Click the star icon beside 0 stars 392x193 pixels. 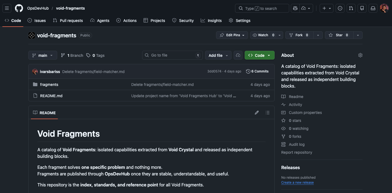[x=283, y=121]
